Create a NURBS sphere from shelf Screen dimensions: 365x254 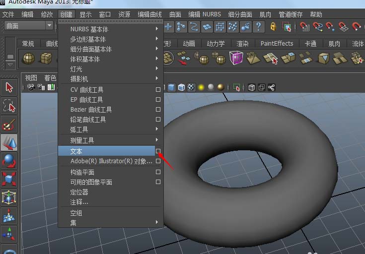pos(29,58)
